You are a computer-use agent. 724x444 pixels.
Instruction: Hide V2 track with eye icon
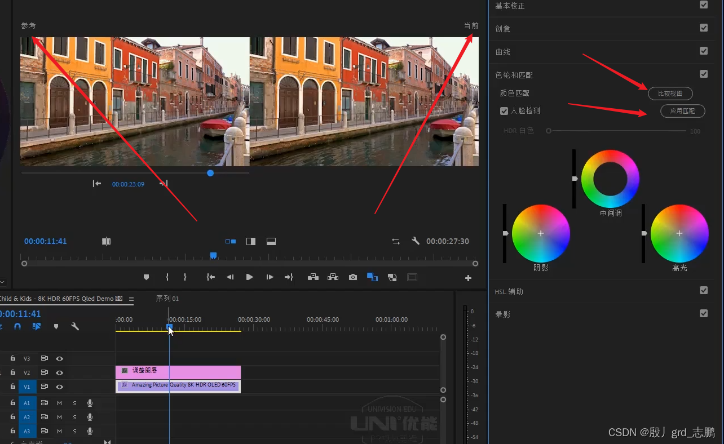pos(59,372)
